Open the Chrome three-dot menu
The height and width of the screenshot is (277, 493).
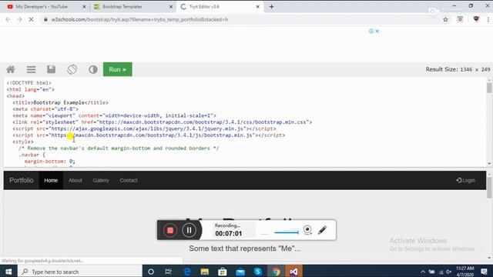pyautogui.click(x=488, y=19)
